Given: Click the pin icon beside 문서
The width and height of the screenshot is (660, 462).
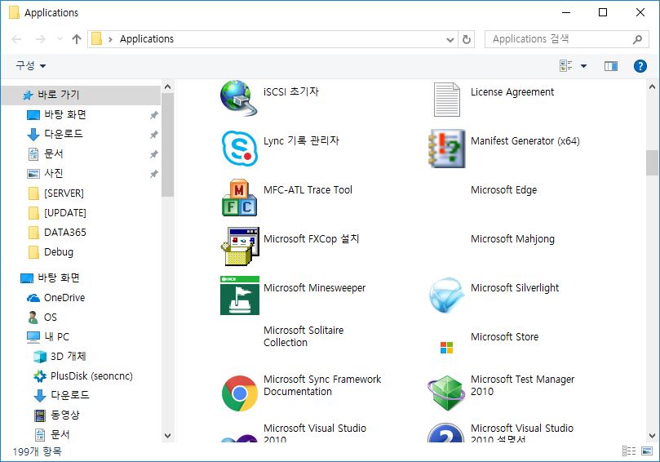Looking at the screenshot, I should pyautogui.click(x=153, y=154).
